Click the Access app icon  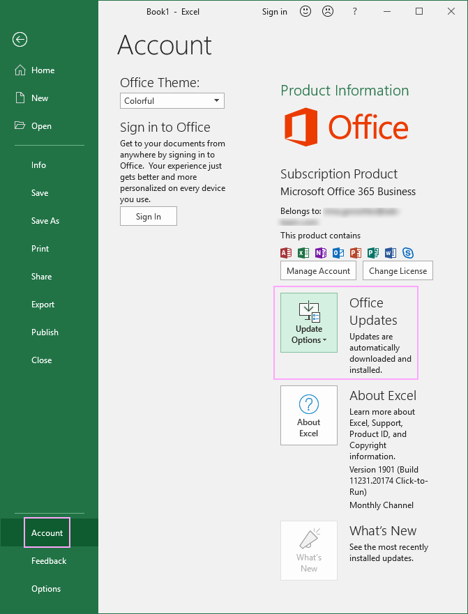tap(286, 253)
